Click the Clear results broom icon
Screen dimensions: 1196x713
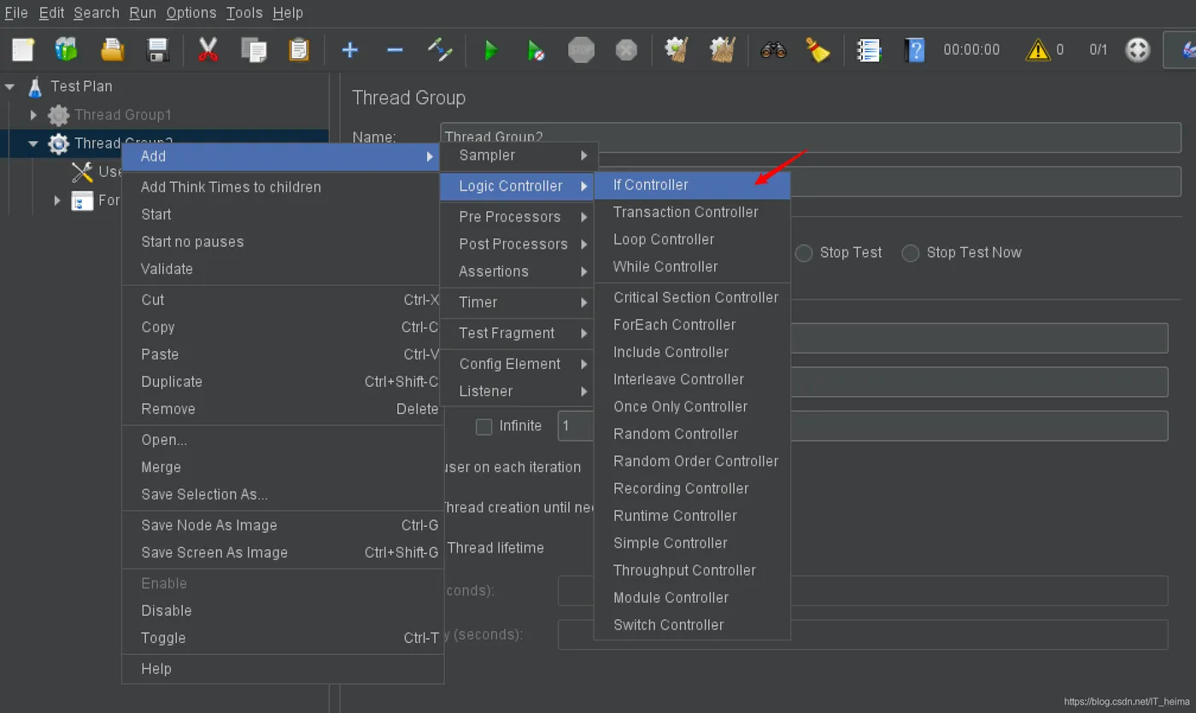tap(677, 50)
